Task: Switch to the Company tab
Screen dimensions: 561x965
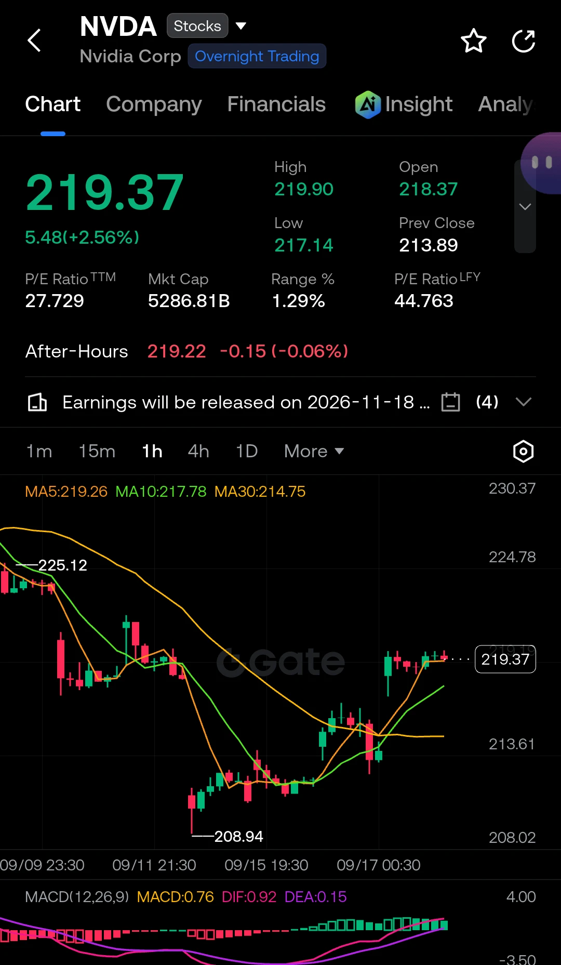Action: pos(154,104)
